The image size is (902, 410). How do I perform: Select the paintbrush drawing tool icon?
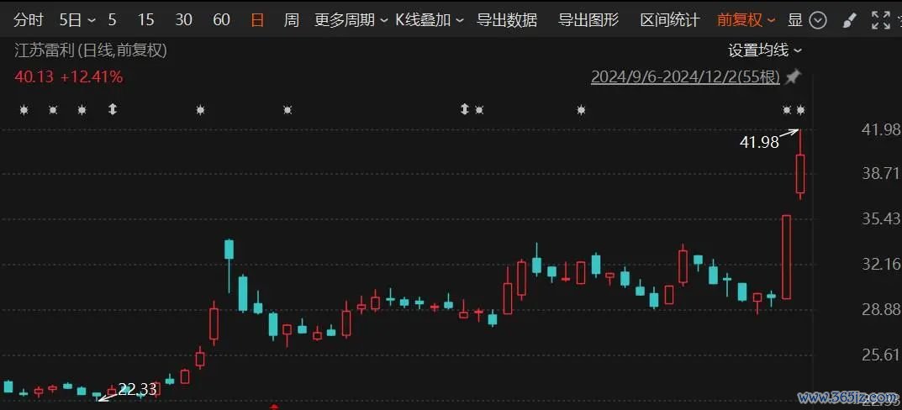848,21
